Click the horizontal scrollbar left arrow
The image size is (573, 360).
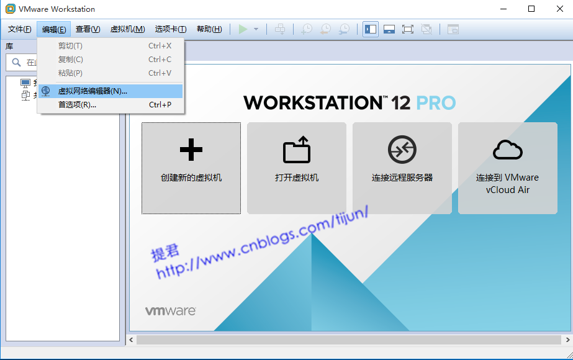point(131,340)
